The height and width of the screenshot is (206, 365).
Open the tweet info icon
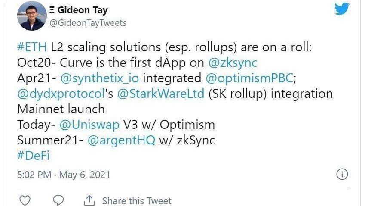(341, 174)
